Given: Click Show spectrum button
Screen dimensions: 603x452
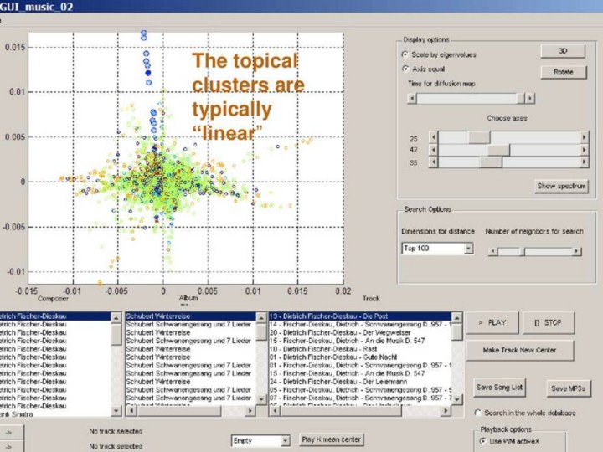Looking at the screenshot, I should pos(561,186).
